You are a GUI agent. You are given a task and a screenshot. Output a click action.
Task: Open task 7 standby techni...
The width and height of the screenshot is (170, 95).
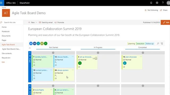(x=41, y=57)
